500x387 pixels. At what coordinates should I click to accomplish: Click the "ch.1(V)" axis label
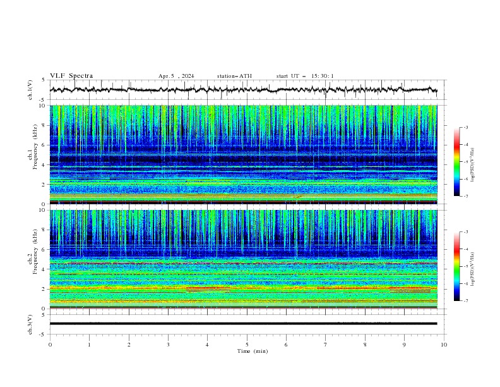tap(30, 90)
